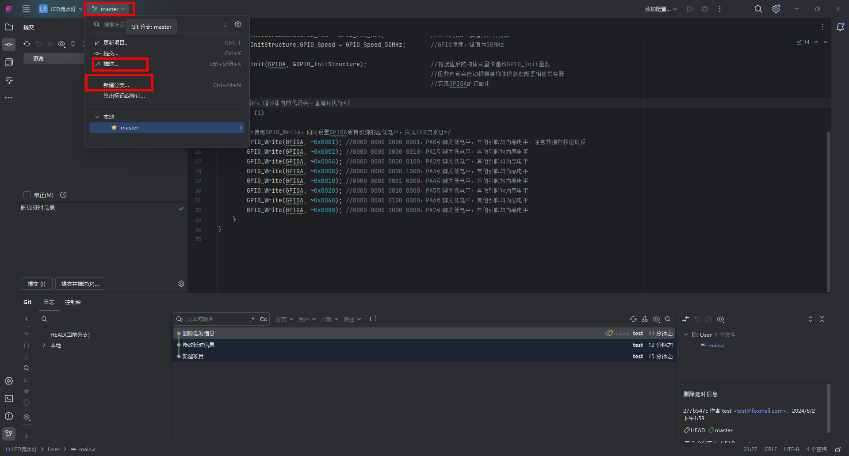Click the Terminal icon in left sidebar
This screenshot has width=849, height=456.
pyautogui.click(x=9, y=399)
